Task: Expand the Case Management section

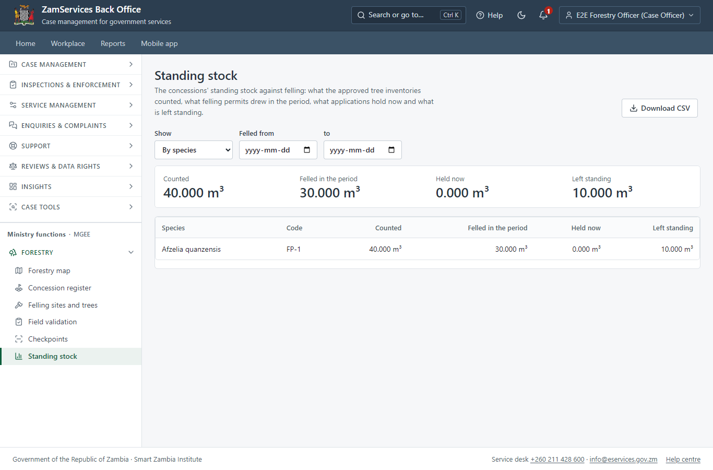Action: tap(71, 64)
